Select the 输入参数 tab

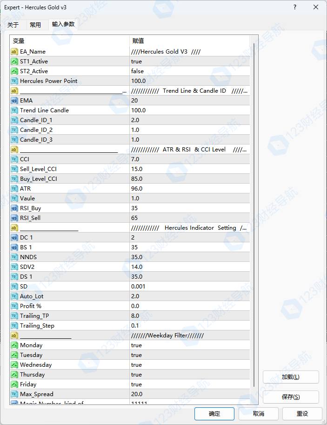pos(63,24)
